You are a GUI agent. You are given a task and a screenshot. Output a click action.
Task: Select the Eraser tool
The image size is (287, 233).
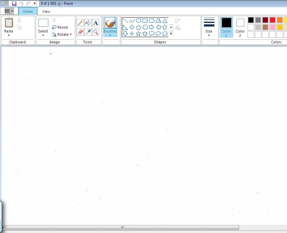coord(80,32)
